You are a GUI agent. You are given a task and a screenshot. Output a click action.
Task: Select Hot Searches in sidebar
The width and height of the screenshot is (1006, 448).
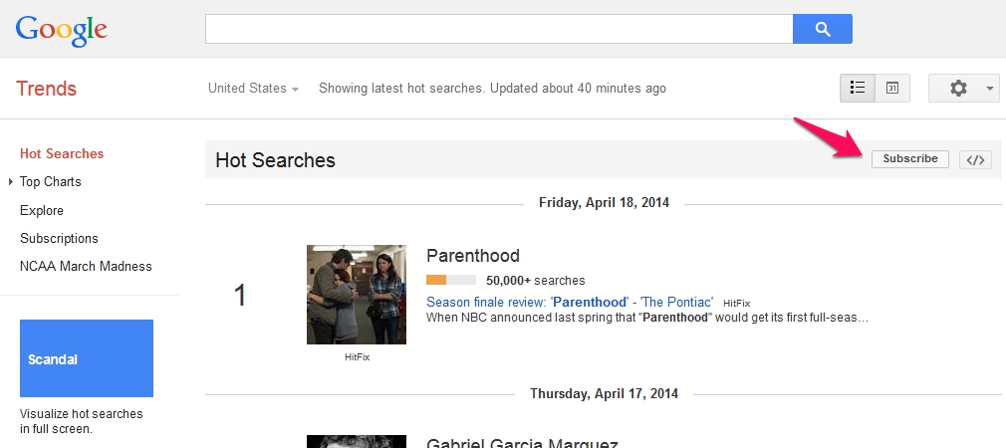click(x=62, y=153)
